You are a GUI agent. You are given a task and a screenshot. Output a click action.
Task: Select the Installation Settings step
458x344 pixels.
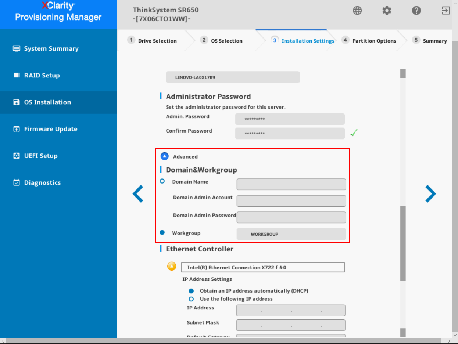[302, 41]
